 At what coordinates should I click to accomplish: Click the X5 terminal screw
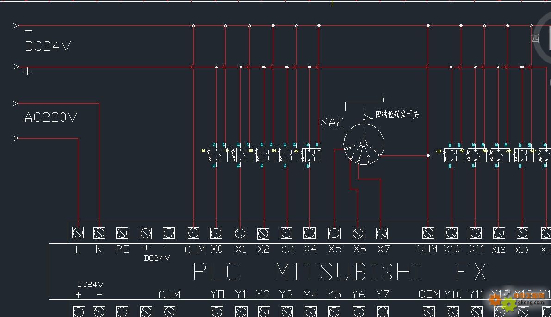334,233
